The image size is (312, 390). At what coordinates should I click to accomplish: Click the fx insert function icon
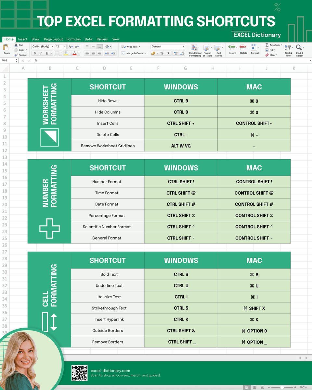click(36, 61)
